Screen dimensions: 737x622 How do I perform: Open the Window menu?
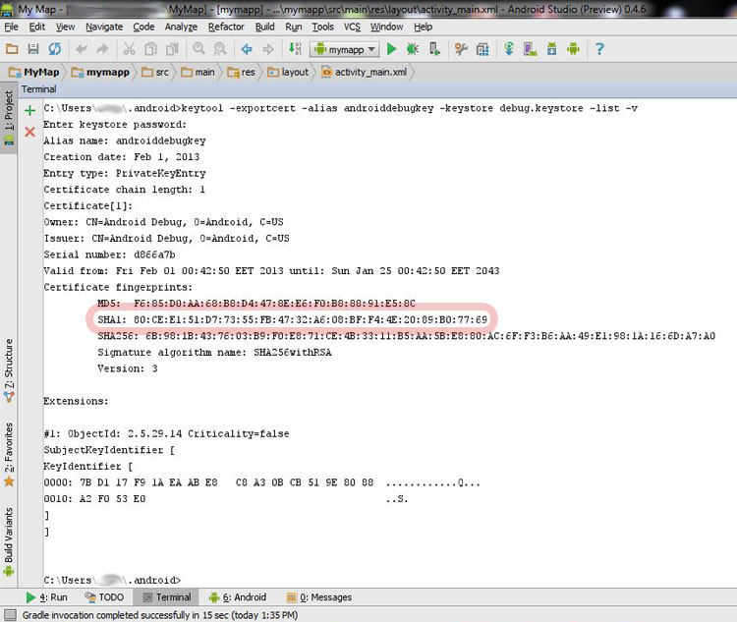(x=386, y=27)
